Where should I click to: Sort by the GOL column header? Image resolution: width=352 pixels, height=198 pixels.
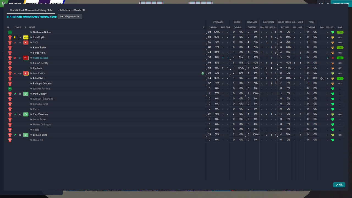pos(322,27)
